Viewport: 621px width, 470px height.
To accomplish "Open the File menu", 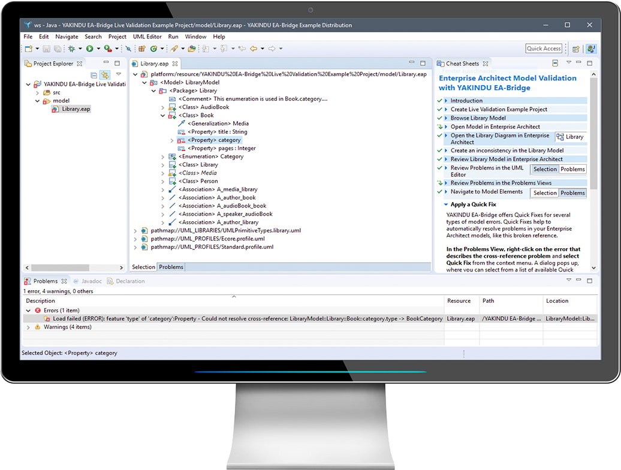I will [x=28, y=37].
